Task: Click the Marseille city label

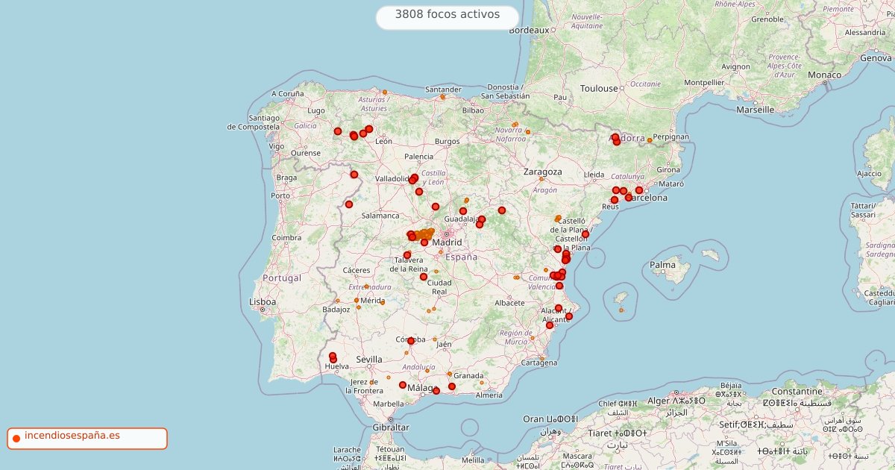Action: click(755, 109)
